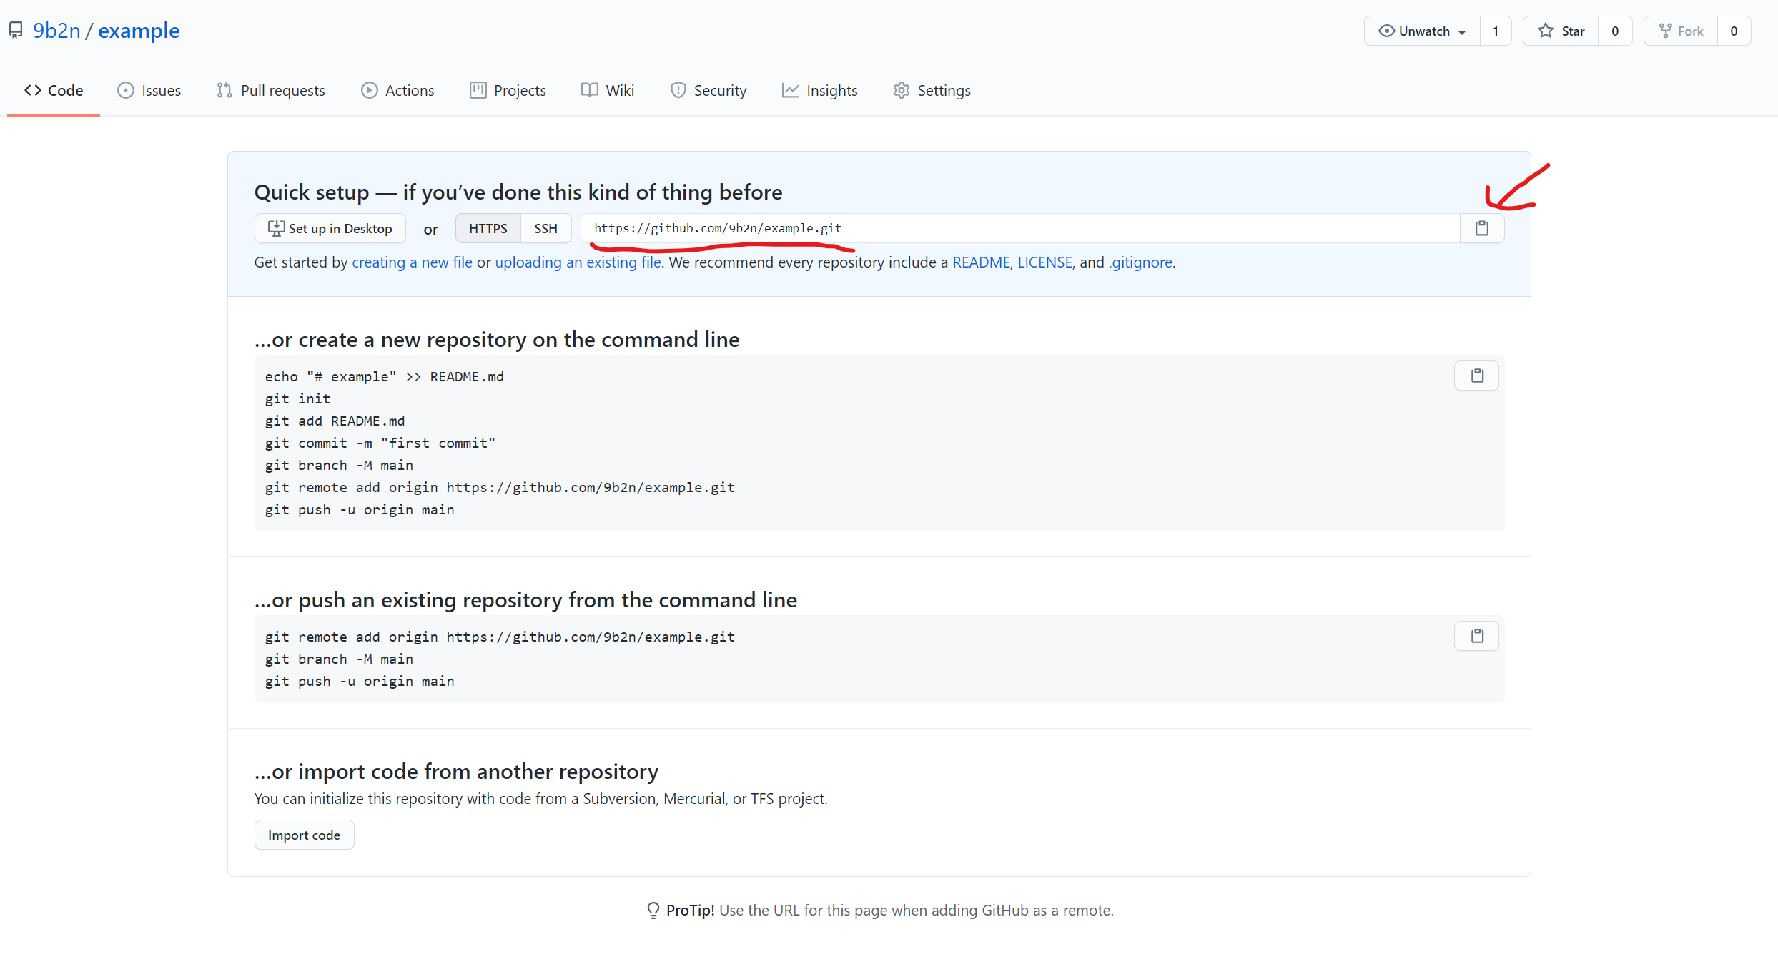Open the Code tab

coord(54,90)
